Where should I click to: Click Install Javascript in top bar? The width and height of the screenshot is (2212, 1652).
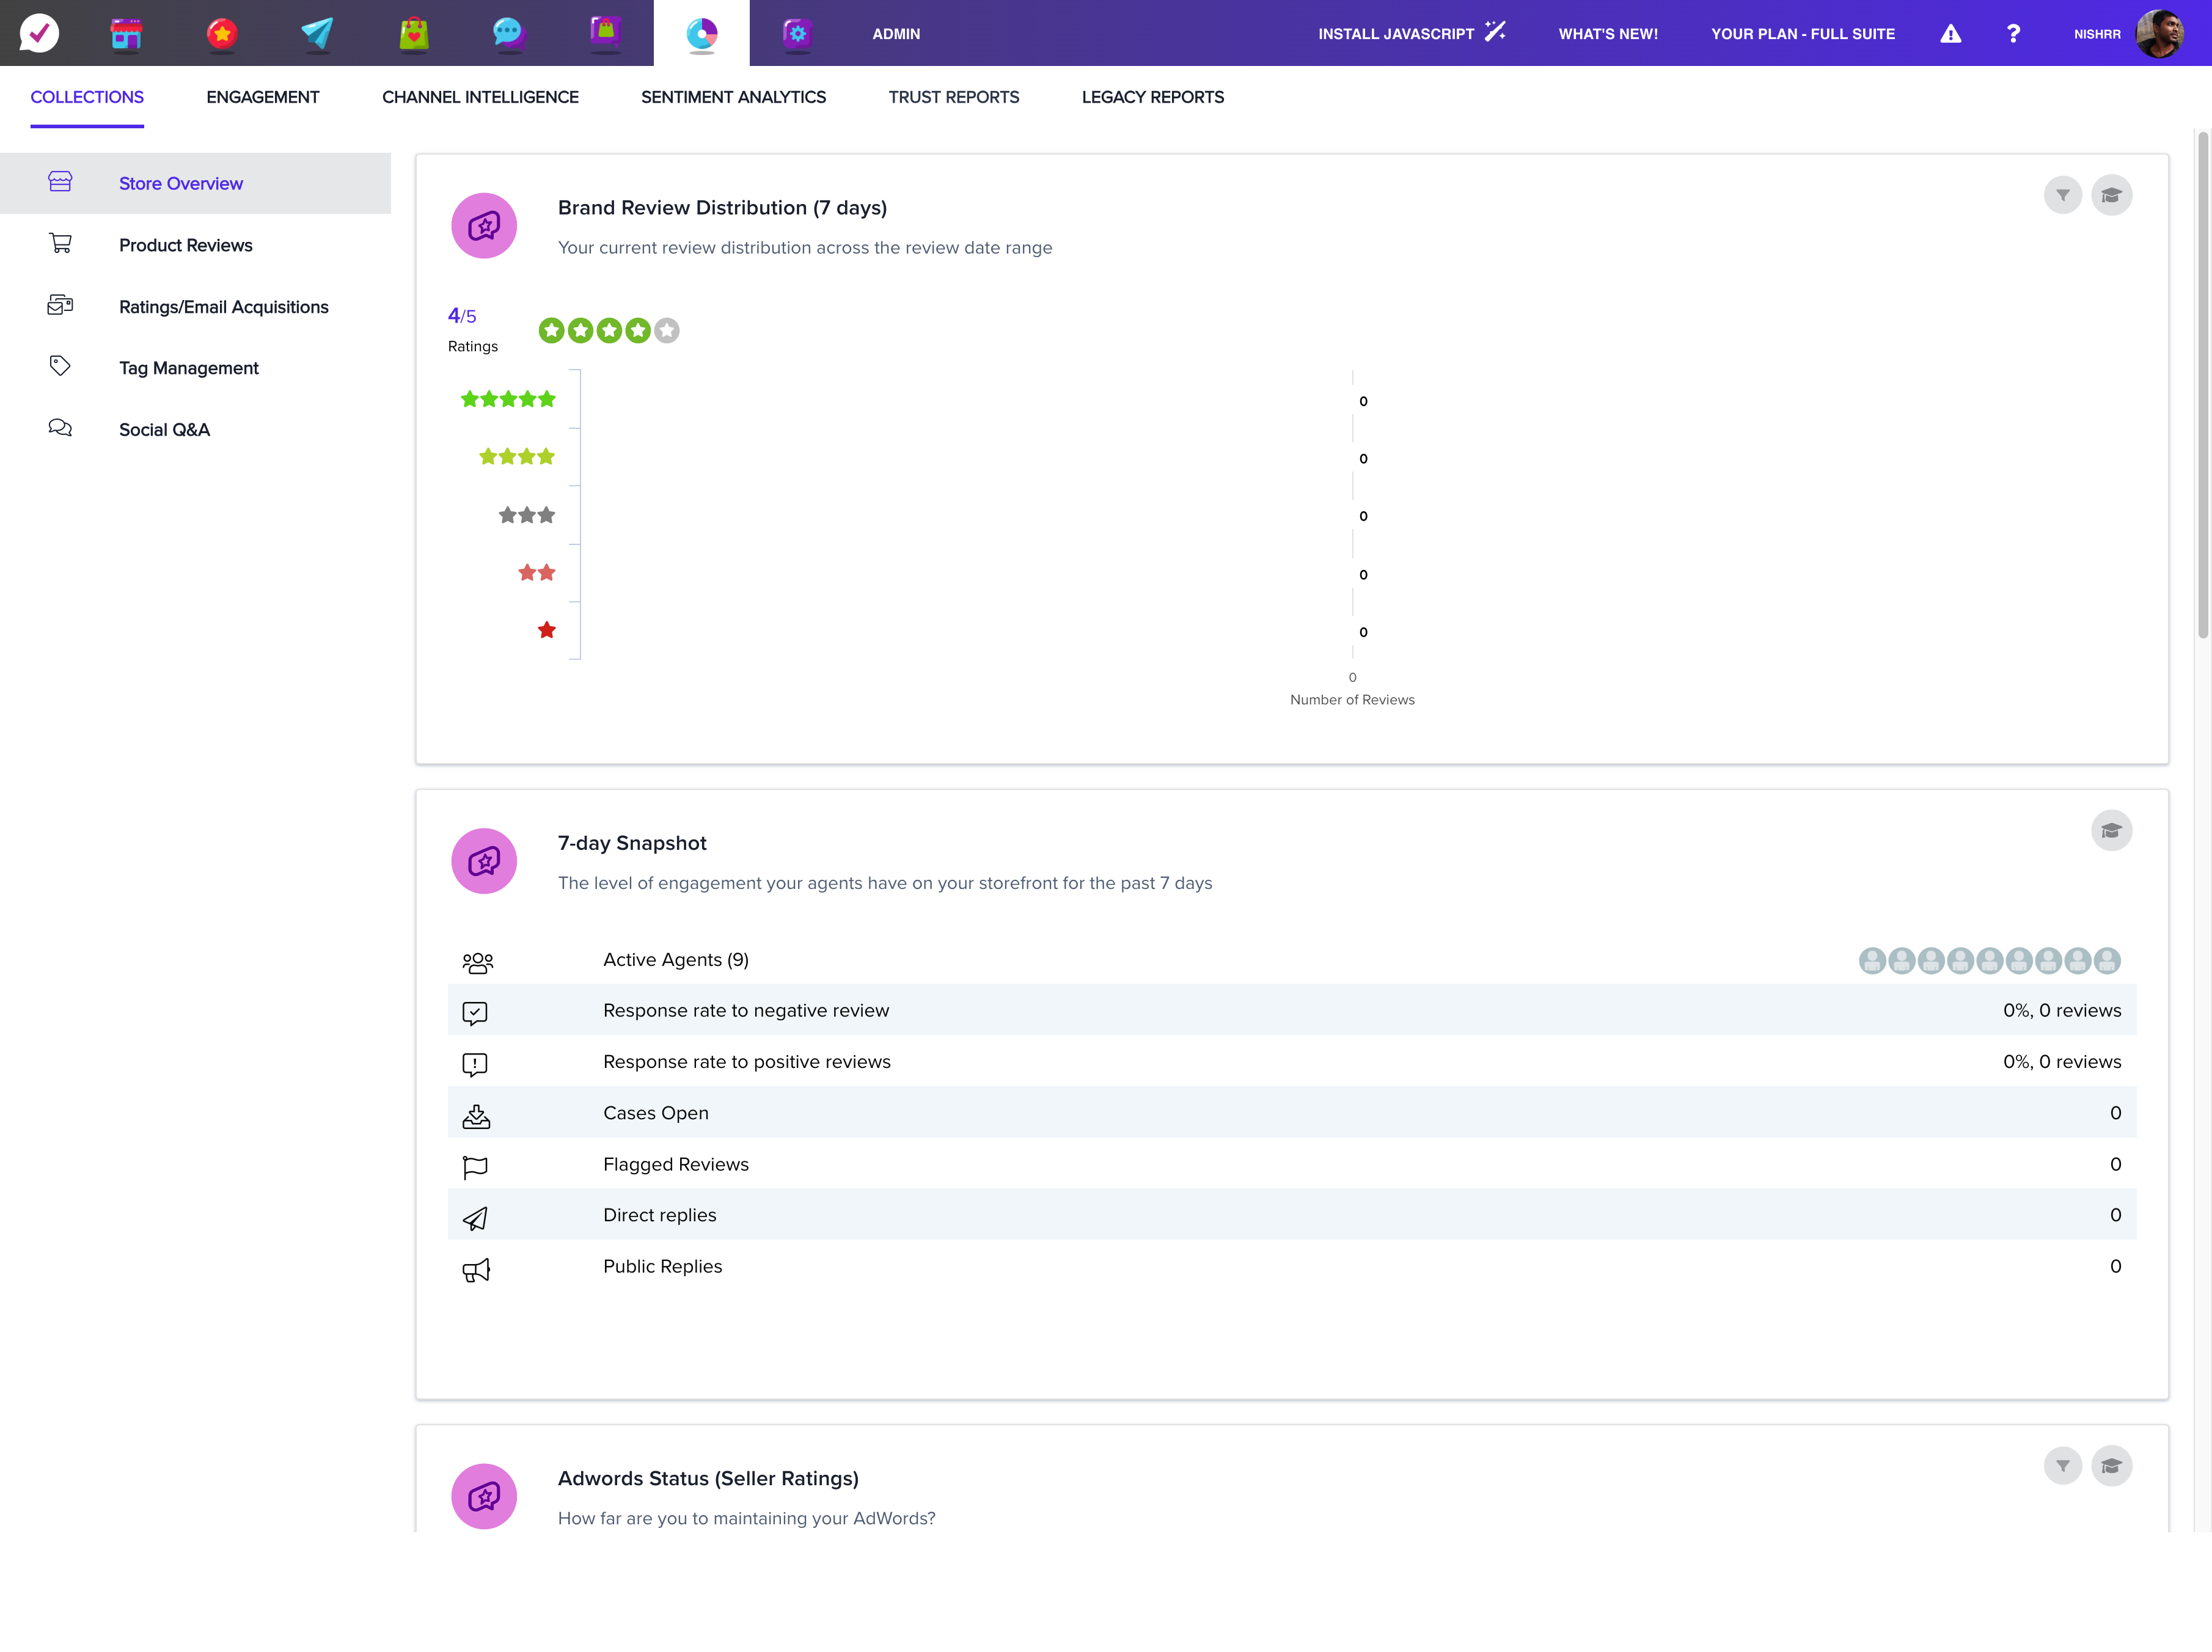[x=1411, y=34]
